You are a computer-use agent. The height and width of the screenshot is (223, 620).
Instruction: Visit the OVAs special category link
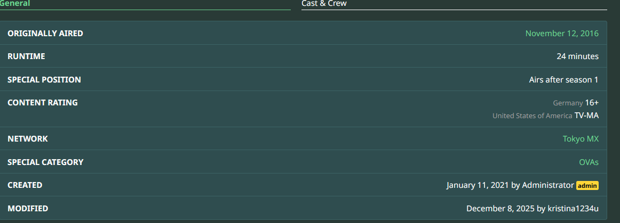coord(589,162)
